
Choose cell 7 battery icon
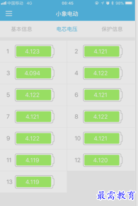tap(35, 117)
